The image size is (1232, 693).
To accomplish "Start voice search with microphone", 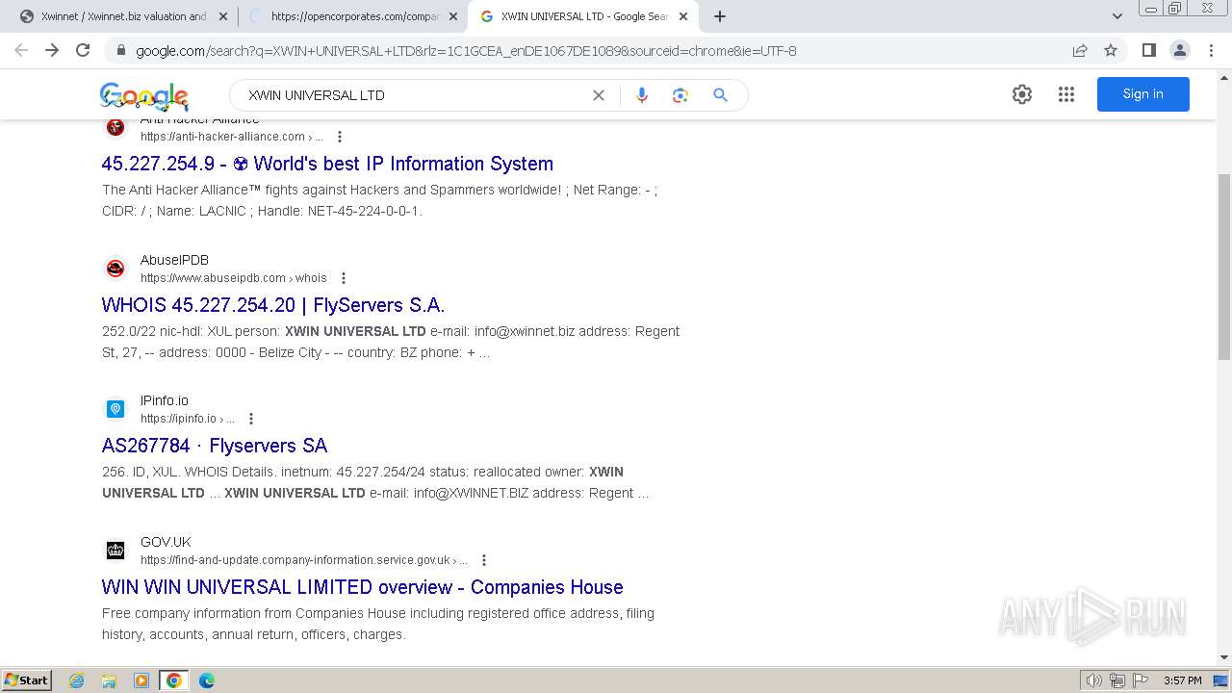I will [x=642, y=95].
